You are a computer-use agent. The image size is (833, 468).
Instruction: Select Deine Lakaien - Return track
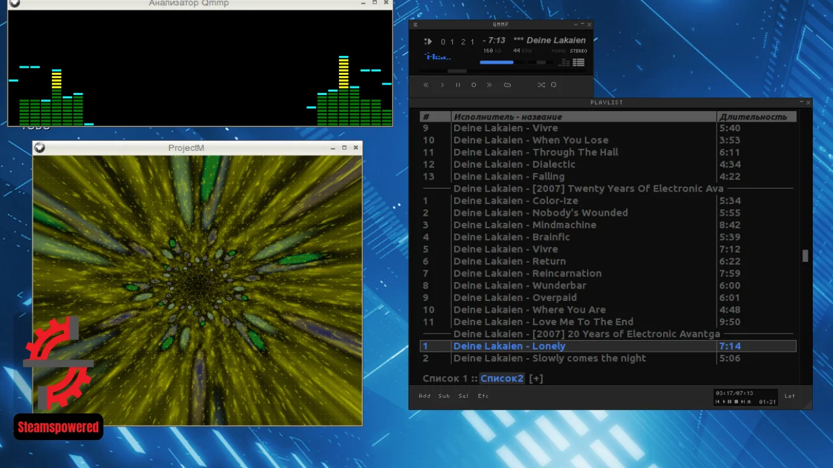coord(608,261)
